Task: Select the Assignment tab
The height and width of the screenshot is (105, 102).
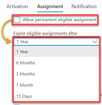Action: tap(50, 6)
